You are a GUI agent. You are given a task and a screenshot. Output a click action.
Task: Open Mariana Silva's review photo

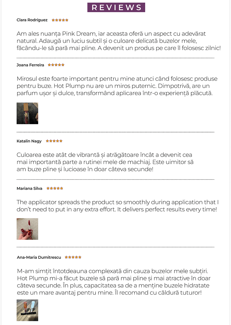pos(27,229)
